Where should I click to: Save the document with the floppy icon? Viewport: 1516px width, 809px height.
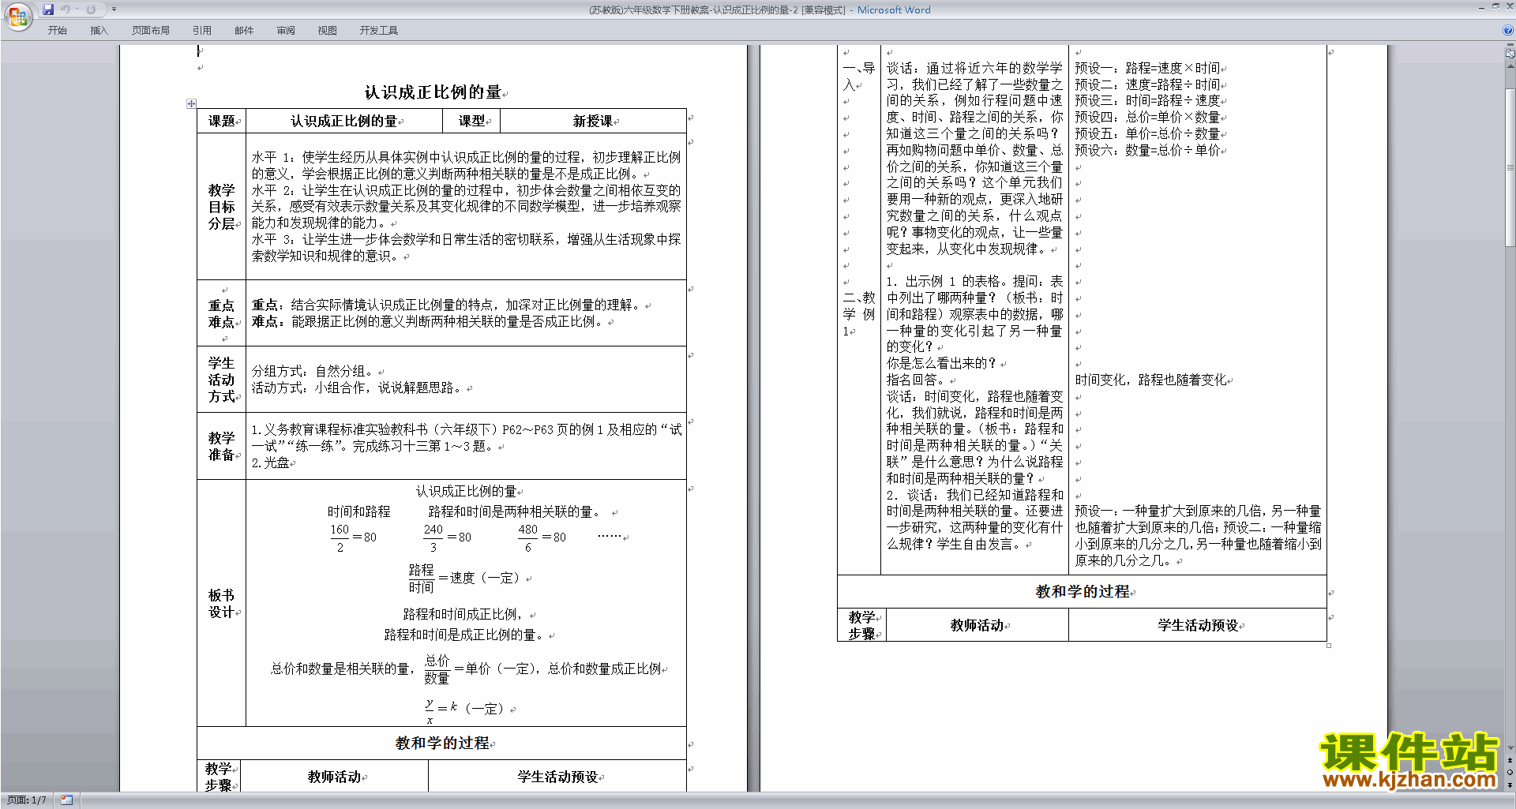coord(48,9)
